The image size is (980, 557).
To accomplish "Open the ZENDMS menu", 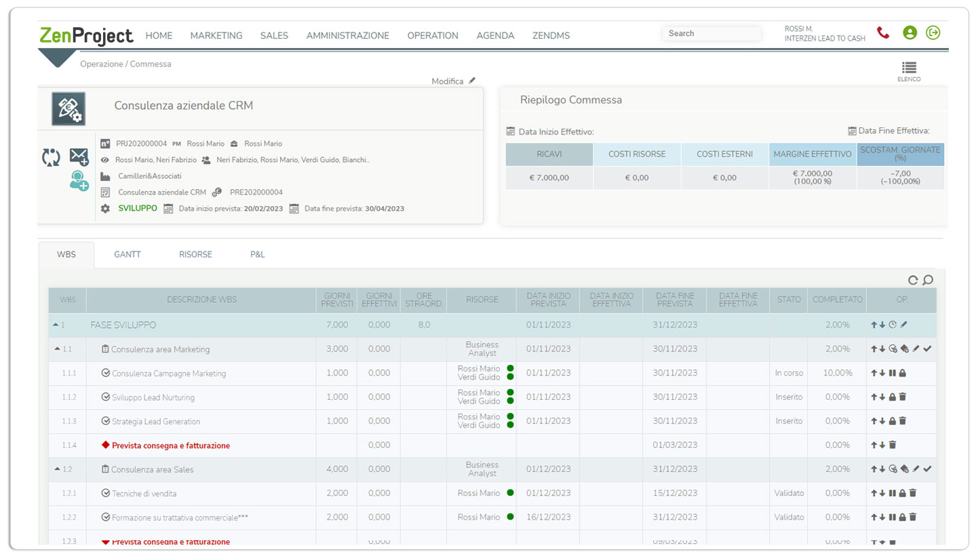I will tap(551, 36).
